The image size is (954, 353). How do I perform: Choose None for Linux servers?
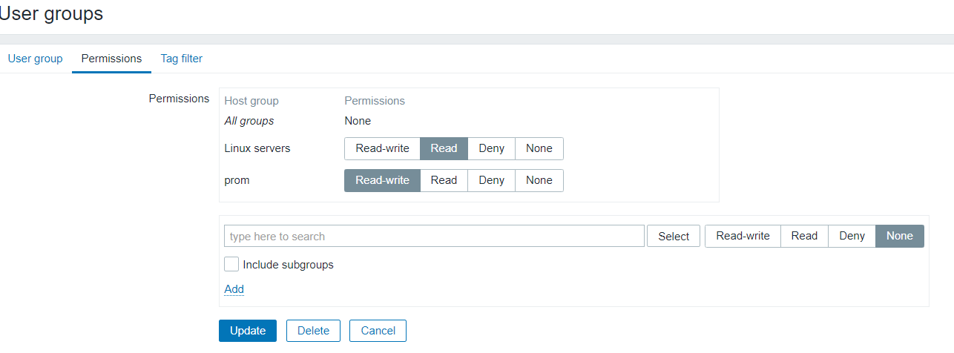[x=539, y=148]
